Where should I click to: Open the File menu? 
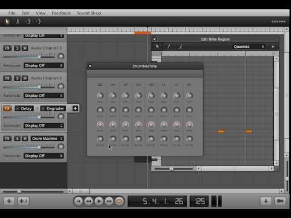tap(12, 13)
